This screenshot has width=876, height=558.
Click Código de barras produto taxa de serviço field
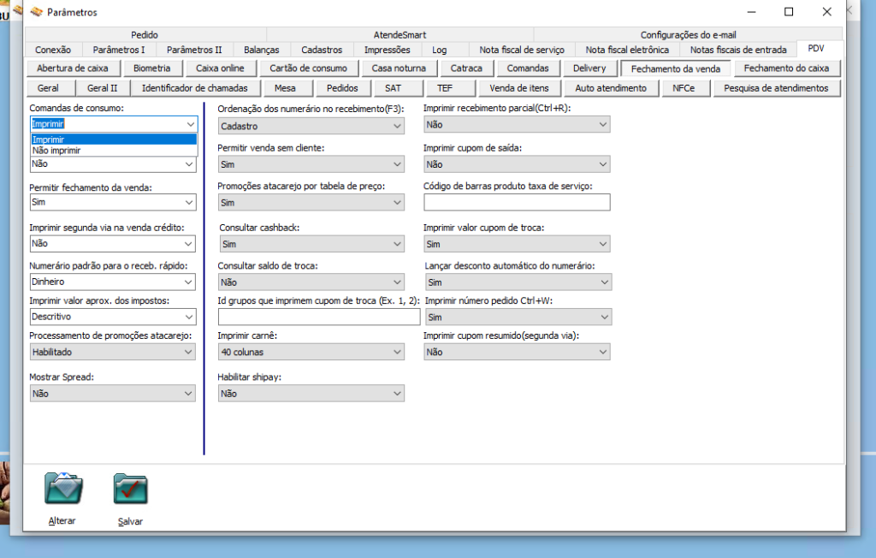[517, 202]
